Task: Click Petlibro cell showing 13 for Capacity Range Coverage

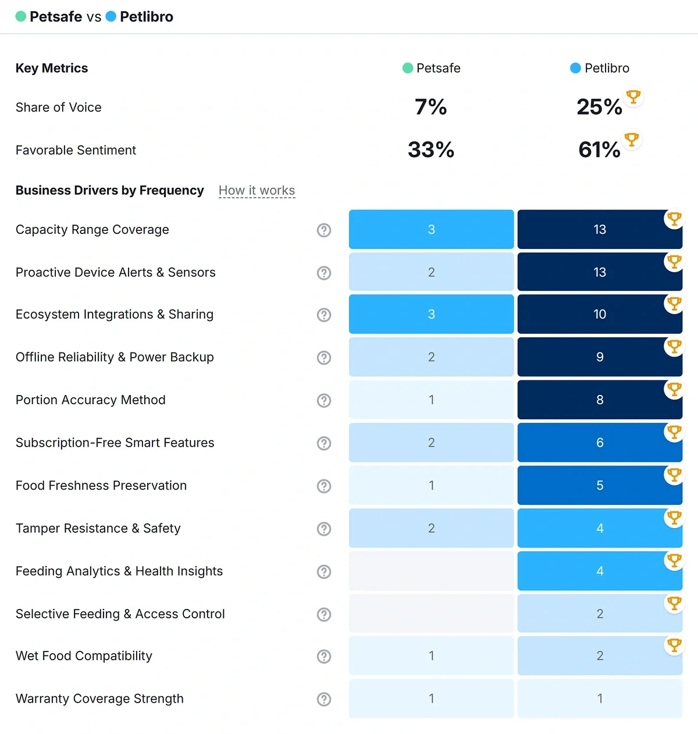Action: (x=599, y=230)
